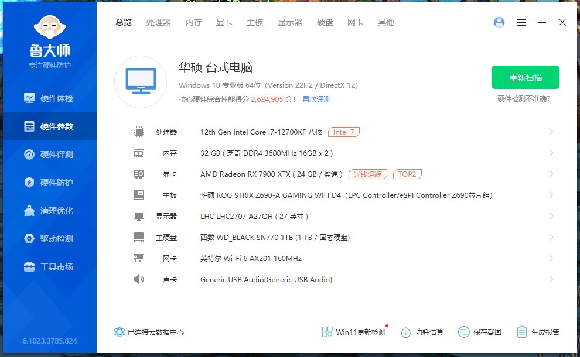Click 32 GB 芝奇 DDR4 memory text
This screenshot has height=357, width=580.
267,153
